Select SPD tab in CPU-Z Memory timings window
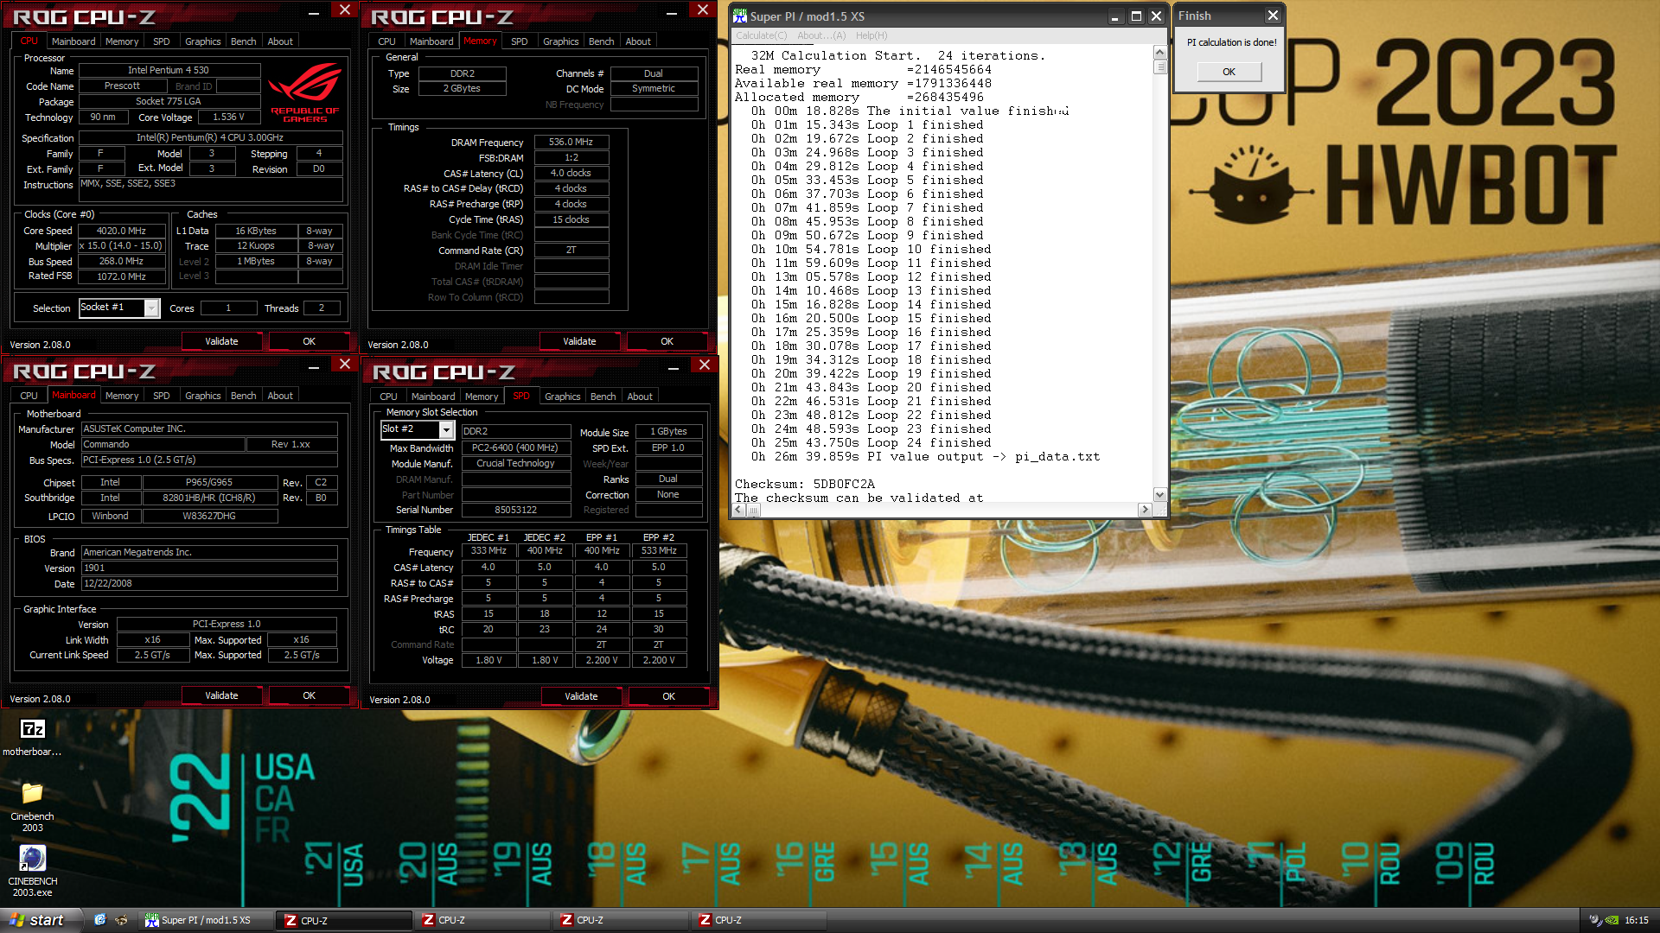Screen dimensions: 1660x933 coord(520,41)
